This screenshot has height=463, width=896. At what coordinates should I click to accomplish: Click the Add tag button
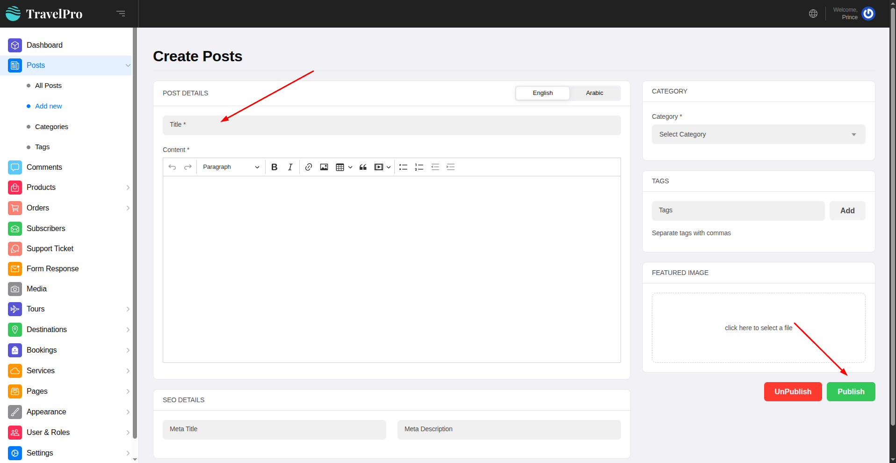[x=847, y=211]
